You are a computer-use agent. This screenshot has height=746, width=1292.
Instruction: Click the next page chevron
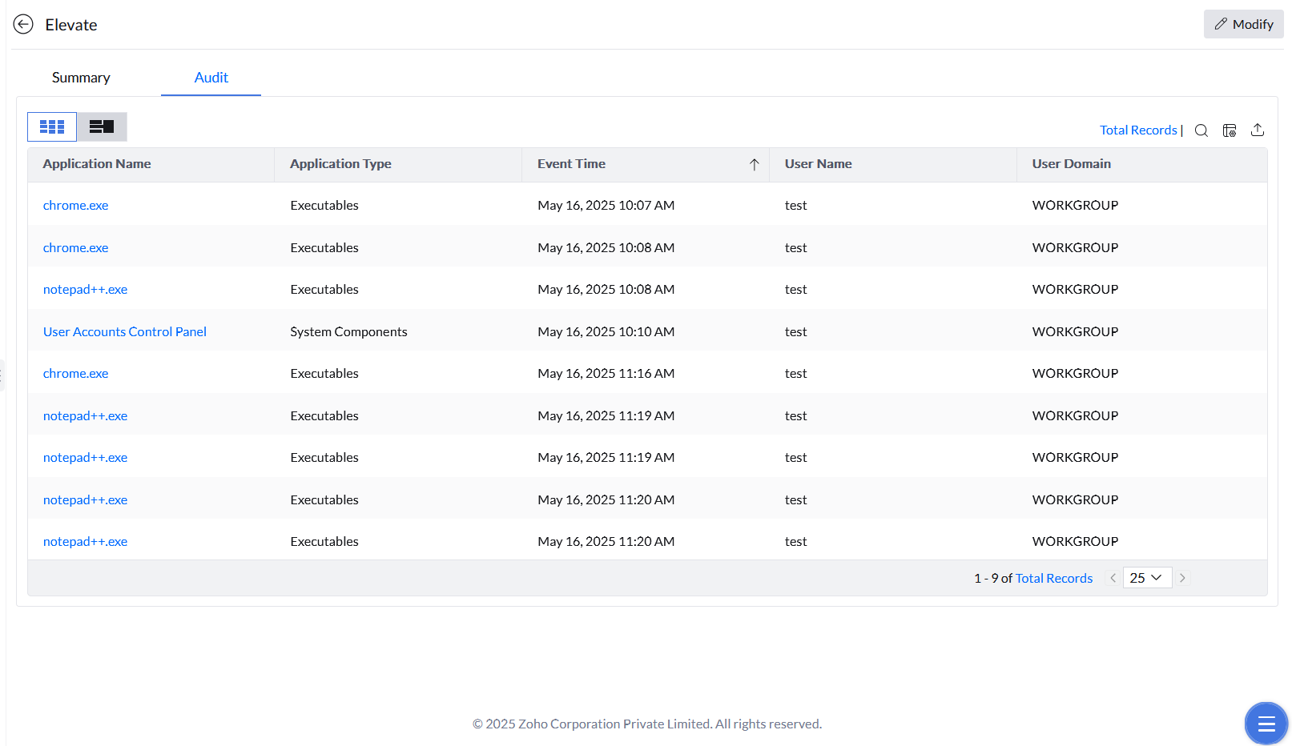click(1182, 577)
